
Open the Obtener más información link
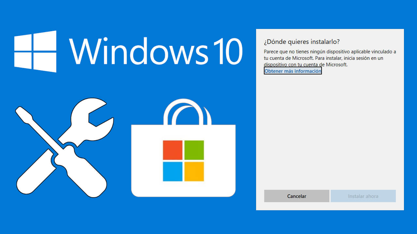(x=293, y=71)
